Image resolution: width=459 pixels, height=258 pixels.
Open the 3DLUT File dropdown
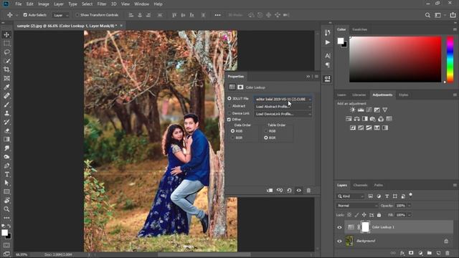click(x=283, y=99)
